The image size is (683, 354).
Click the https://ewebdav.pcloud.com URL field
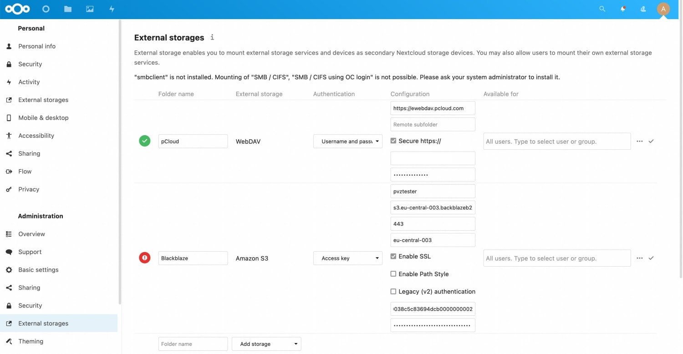click(433, 108)
